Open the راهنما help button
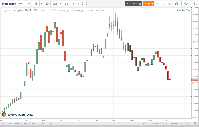Viewport: 199px width, 127px height. (149, 4)
